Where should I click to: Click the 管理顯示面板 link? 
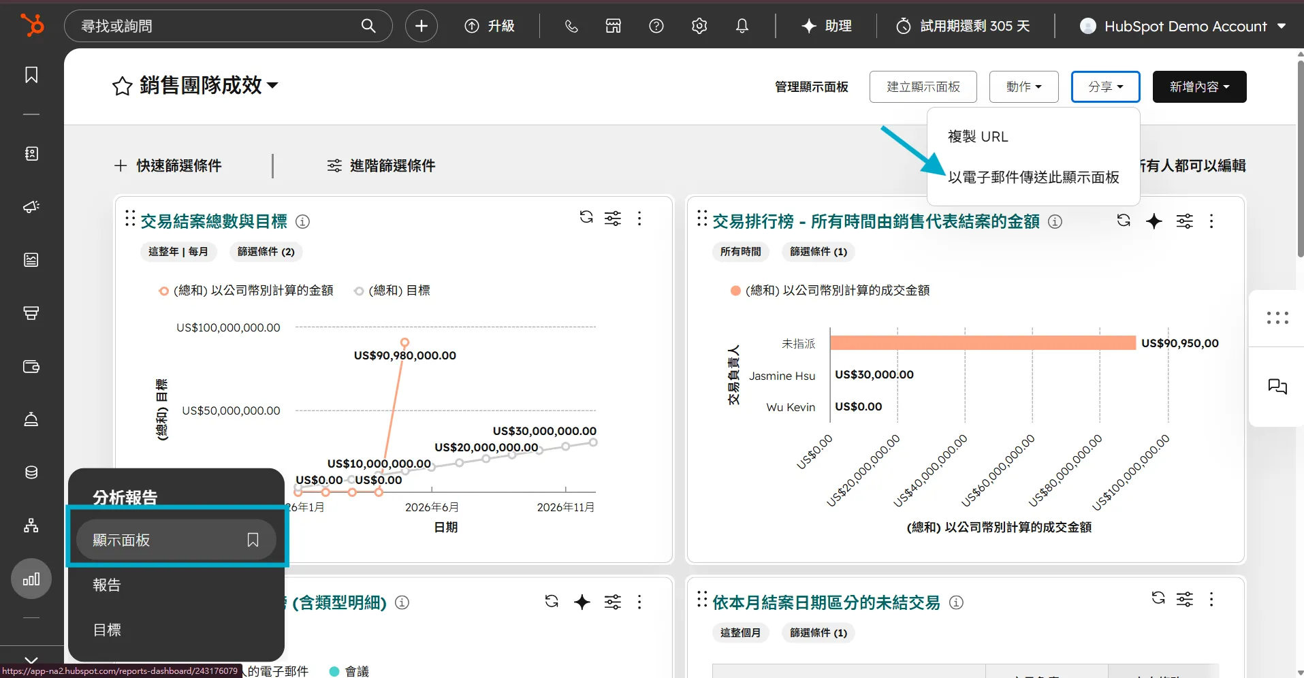tap(812, 86)
